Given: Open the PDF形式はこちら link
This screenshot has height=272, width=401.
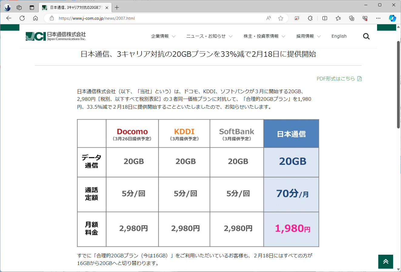Looking at the screenshot, I should click(336, 79).
